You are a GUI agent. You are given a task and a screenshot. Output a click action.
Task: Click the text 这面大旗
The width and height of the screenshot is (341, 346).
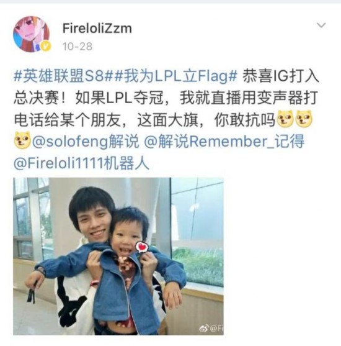point(167,120)
